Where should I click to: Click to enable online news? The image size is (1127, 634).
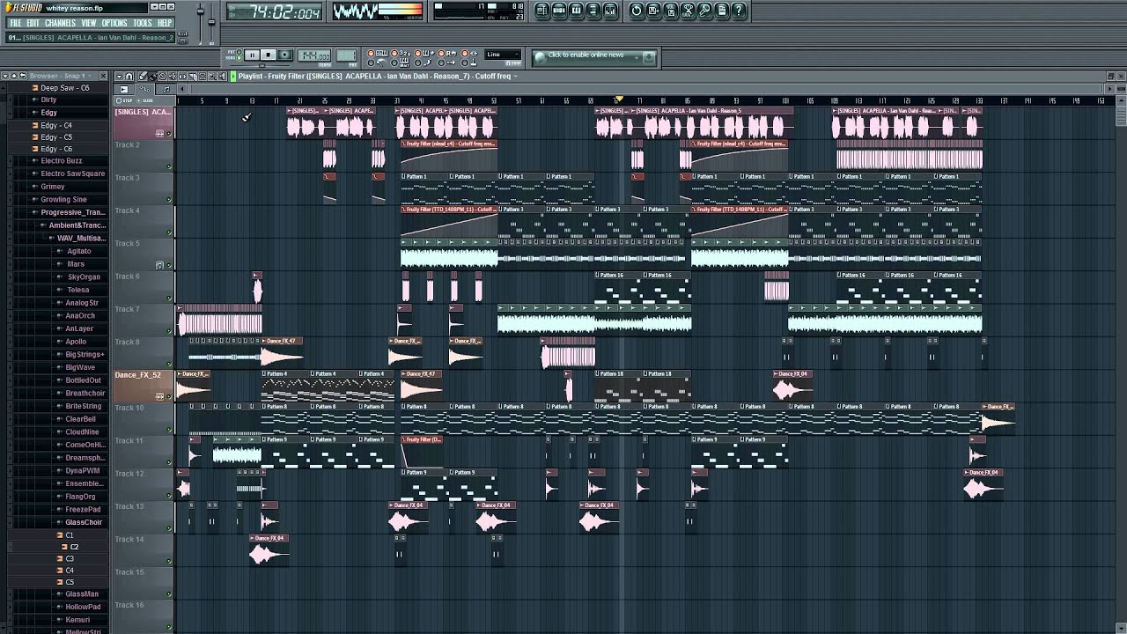(586, 55)
